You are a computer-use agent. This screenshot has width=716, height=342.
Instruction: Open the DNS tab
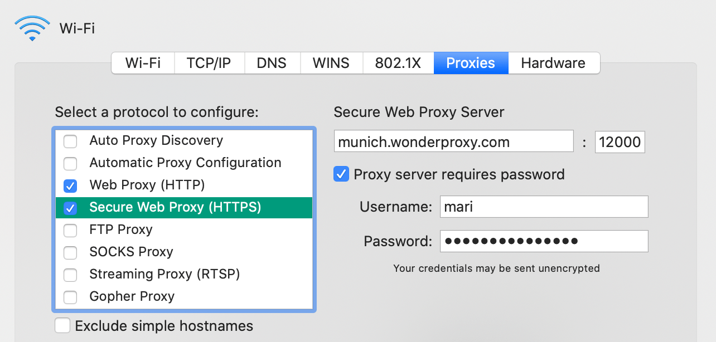pyautogui.click(x=272, y=62)
